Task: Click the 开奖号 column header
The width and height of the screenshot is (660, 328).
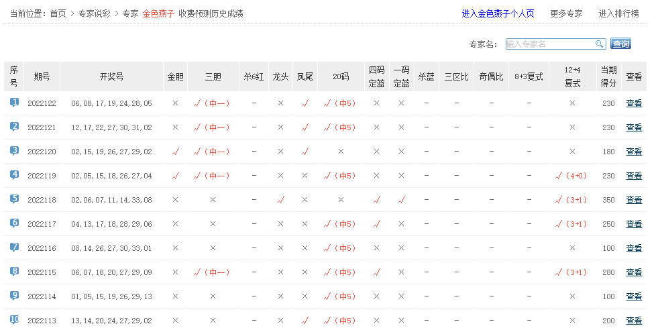Action: tap(111, 76)
